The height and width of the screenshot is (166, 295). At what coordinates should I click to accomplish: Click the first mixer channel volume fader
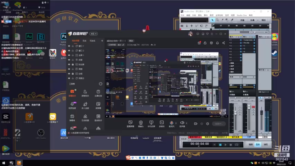[235, 113]
